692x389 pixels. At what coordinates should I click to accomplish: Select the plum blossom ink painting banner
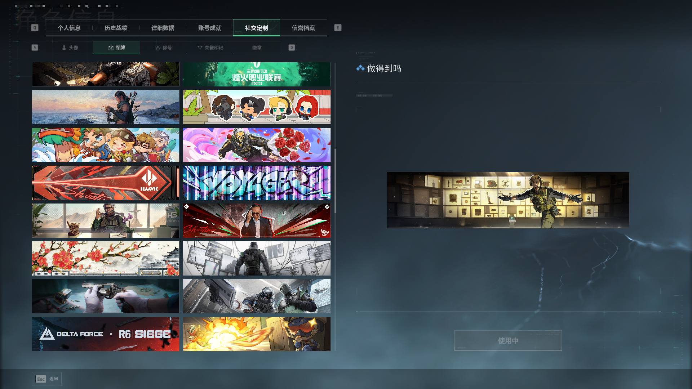(105, 258)
